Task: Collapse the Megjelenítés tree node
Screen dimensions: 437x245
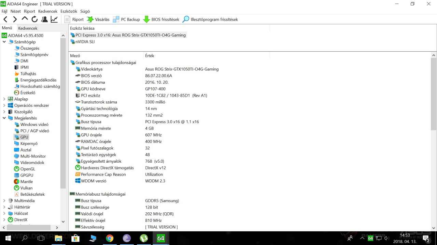Action: click(x=4, y=118)
